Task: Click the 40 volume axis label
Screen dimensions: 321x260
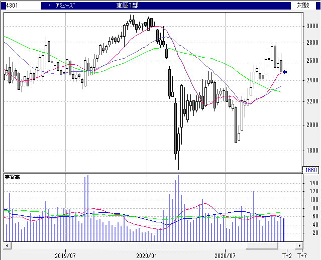Action: (x=315, y=225)
